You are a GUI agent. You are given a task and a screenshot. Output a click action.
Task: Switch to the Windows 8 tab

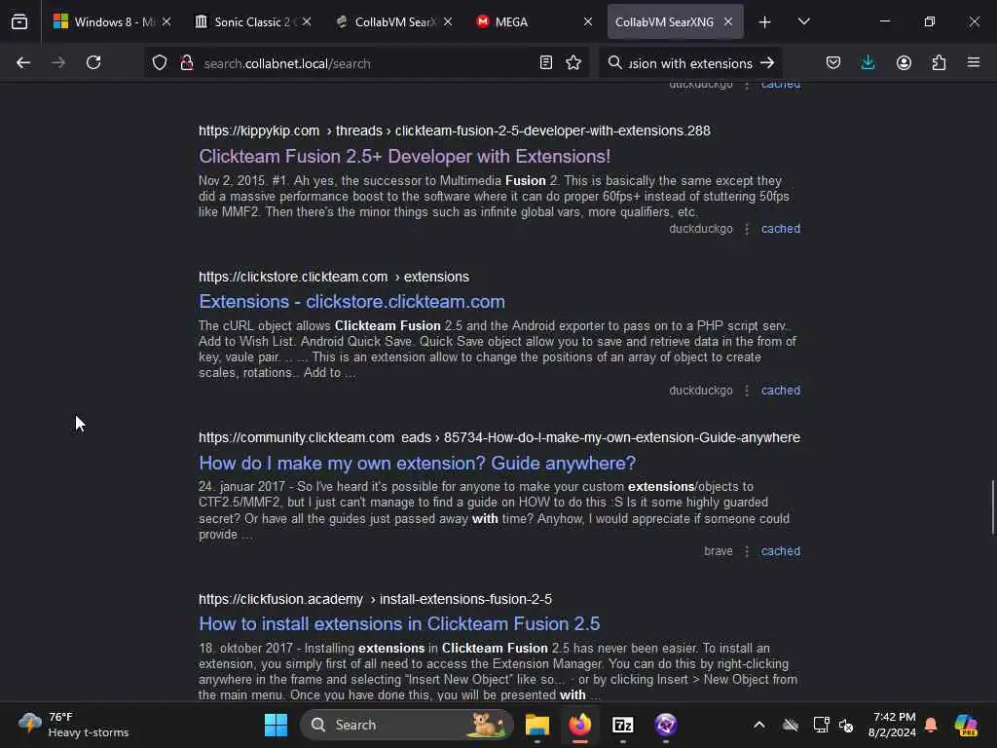pos(112,22)
